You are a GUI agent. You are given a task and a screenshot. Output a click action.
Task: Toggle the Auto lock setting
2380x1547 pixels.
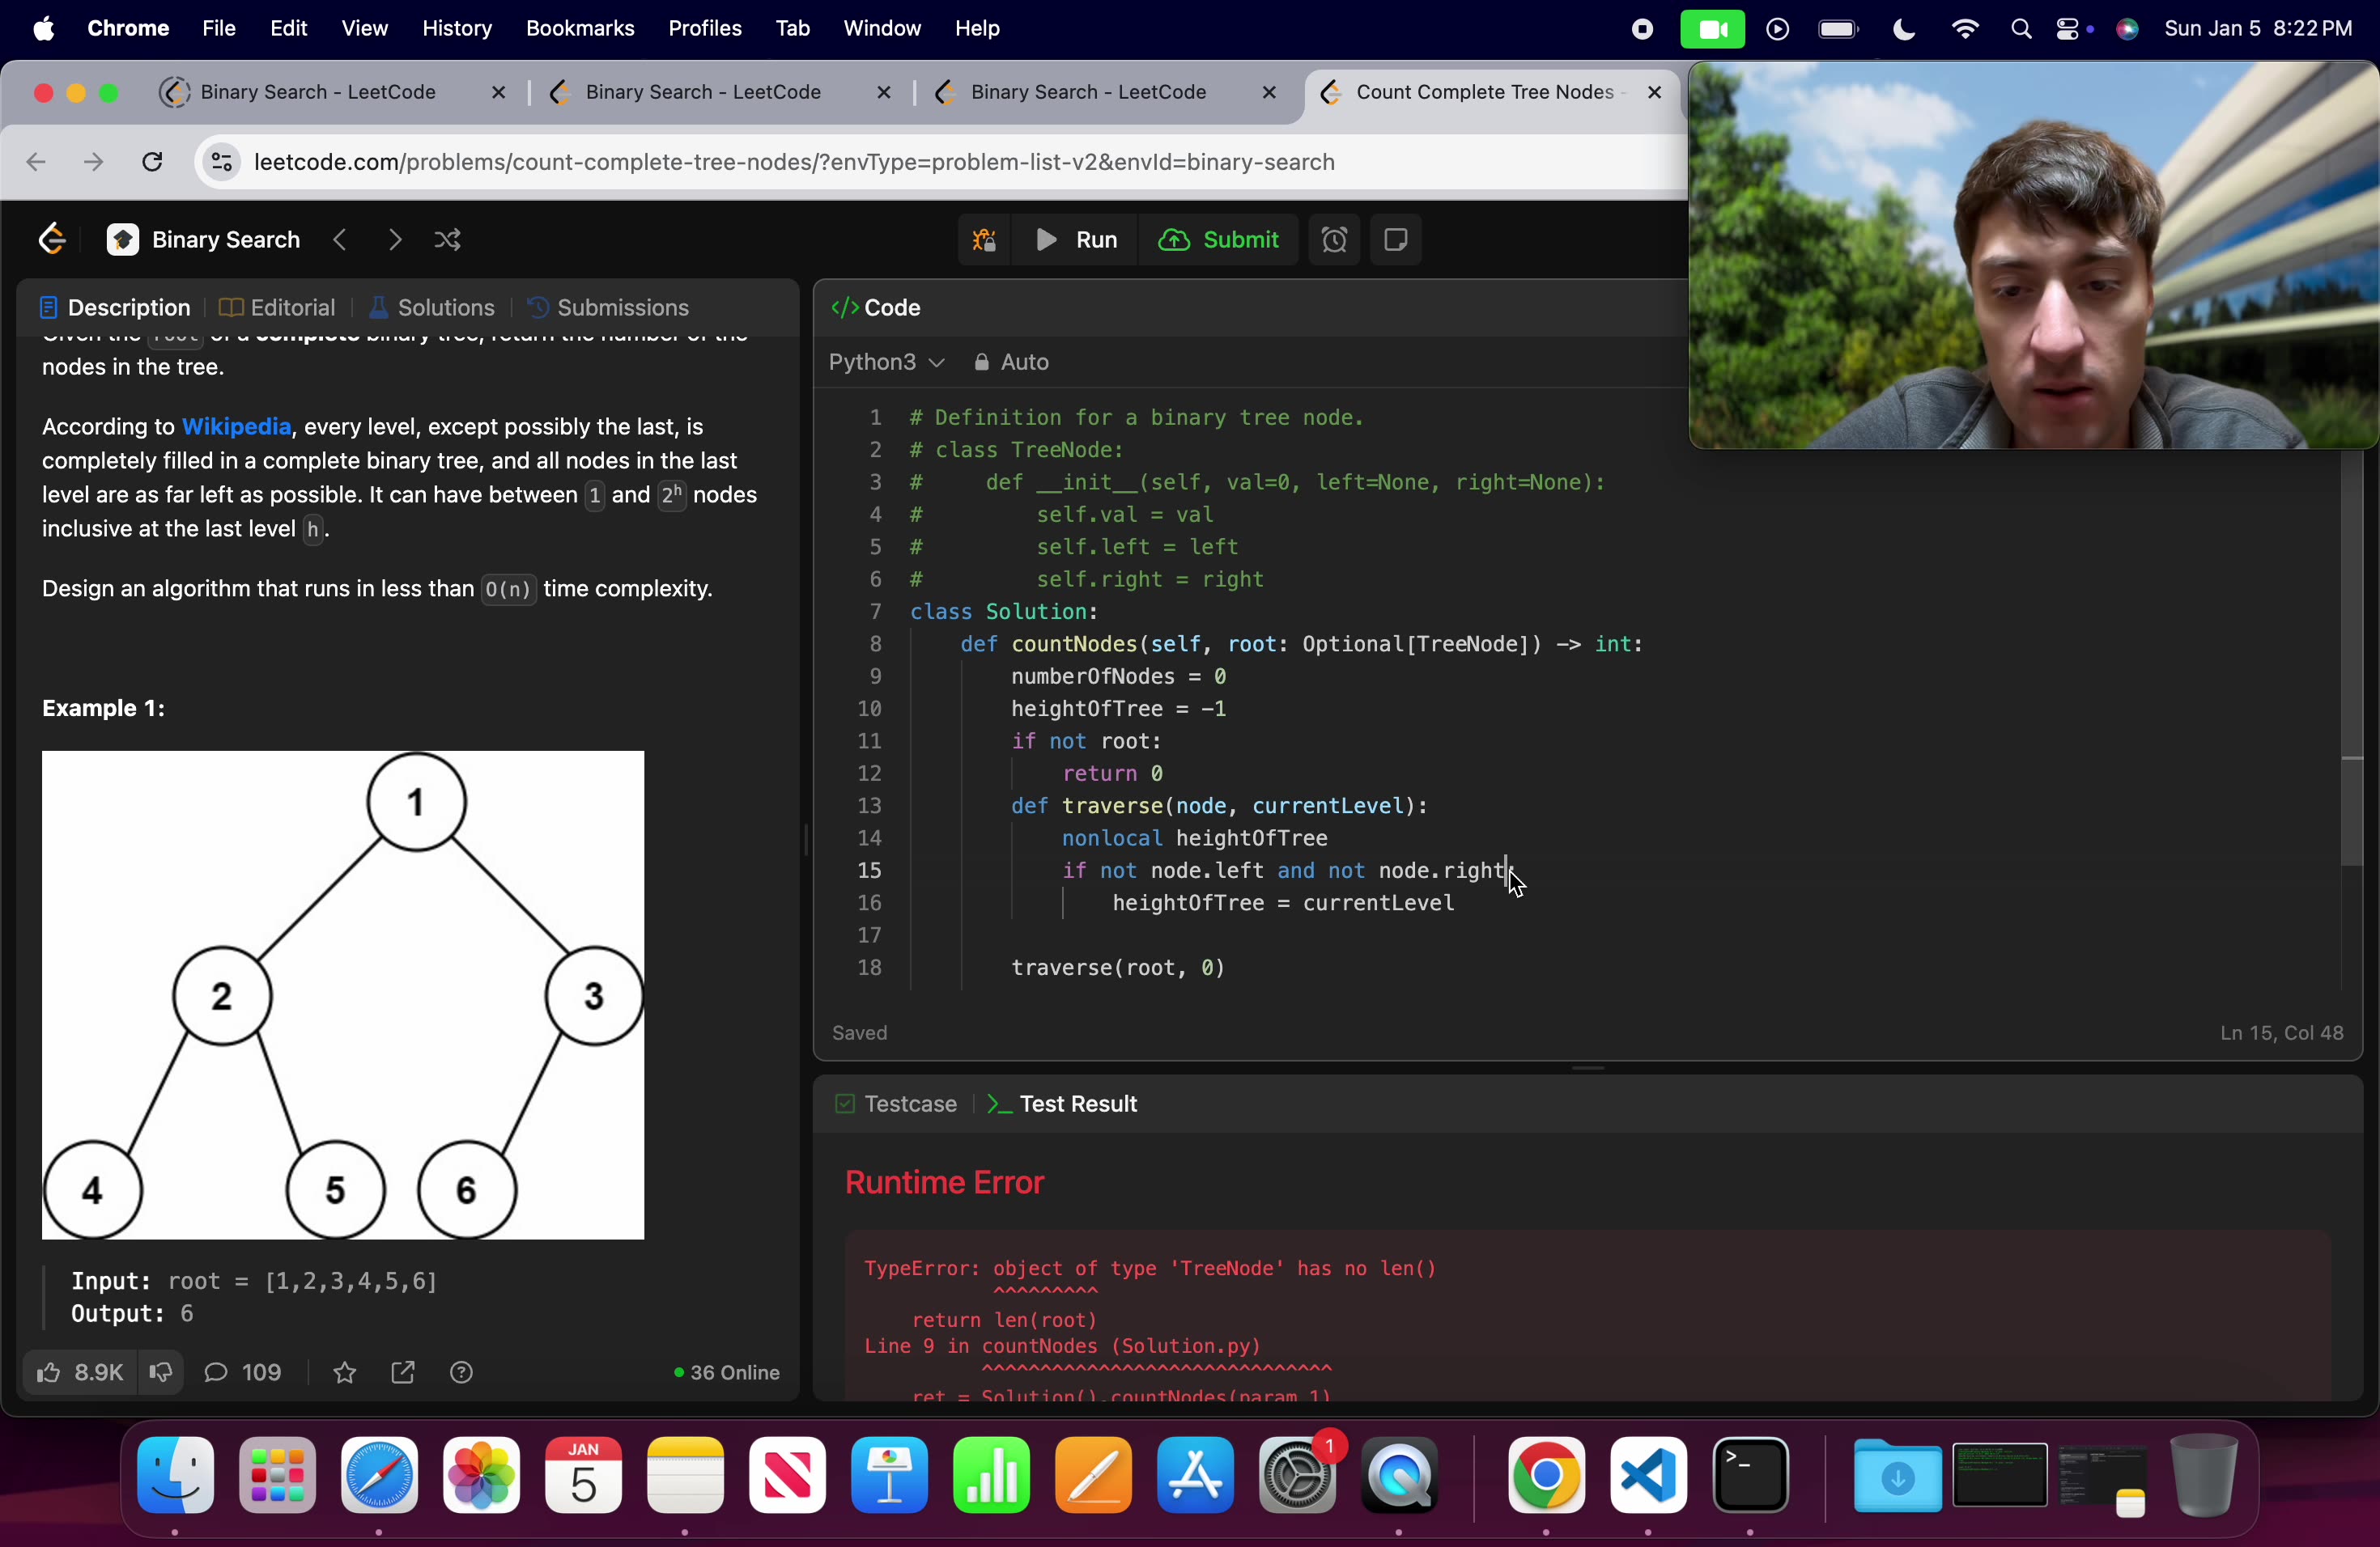(x=1010, y=362)
